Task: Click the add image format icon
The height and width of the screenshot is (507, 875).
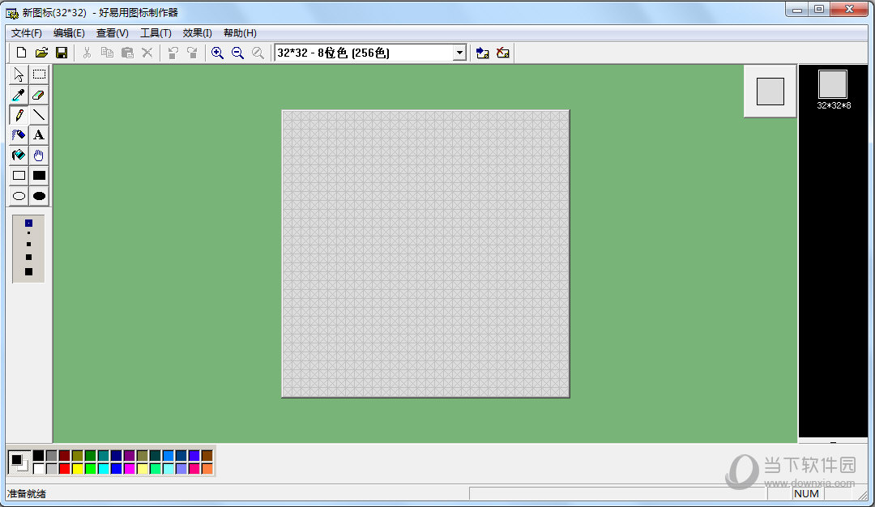Action: (x=483, y=53)
